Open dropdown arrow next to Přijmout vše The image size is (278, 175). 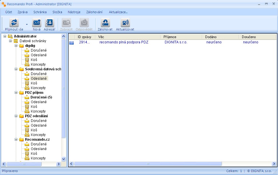[x=27, y=24]
